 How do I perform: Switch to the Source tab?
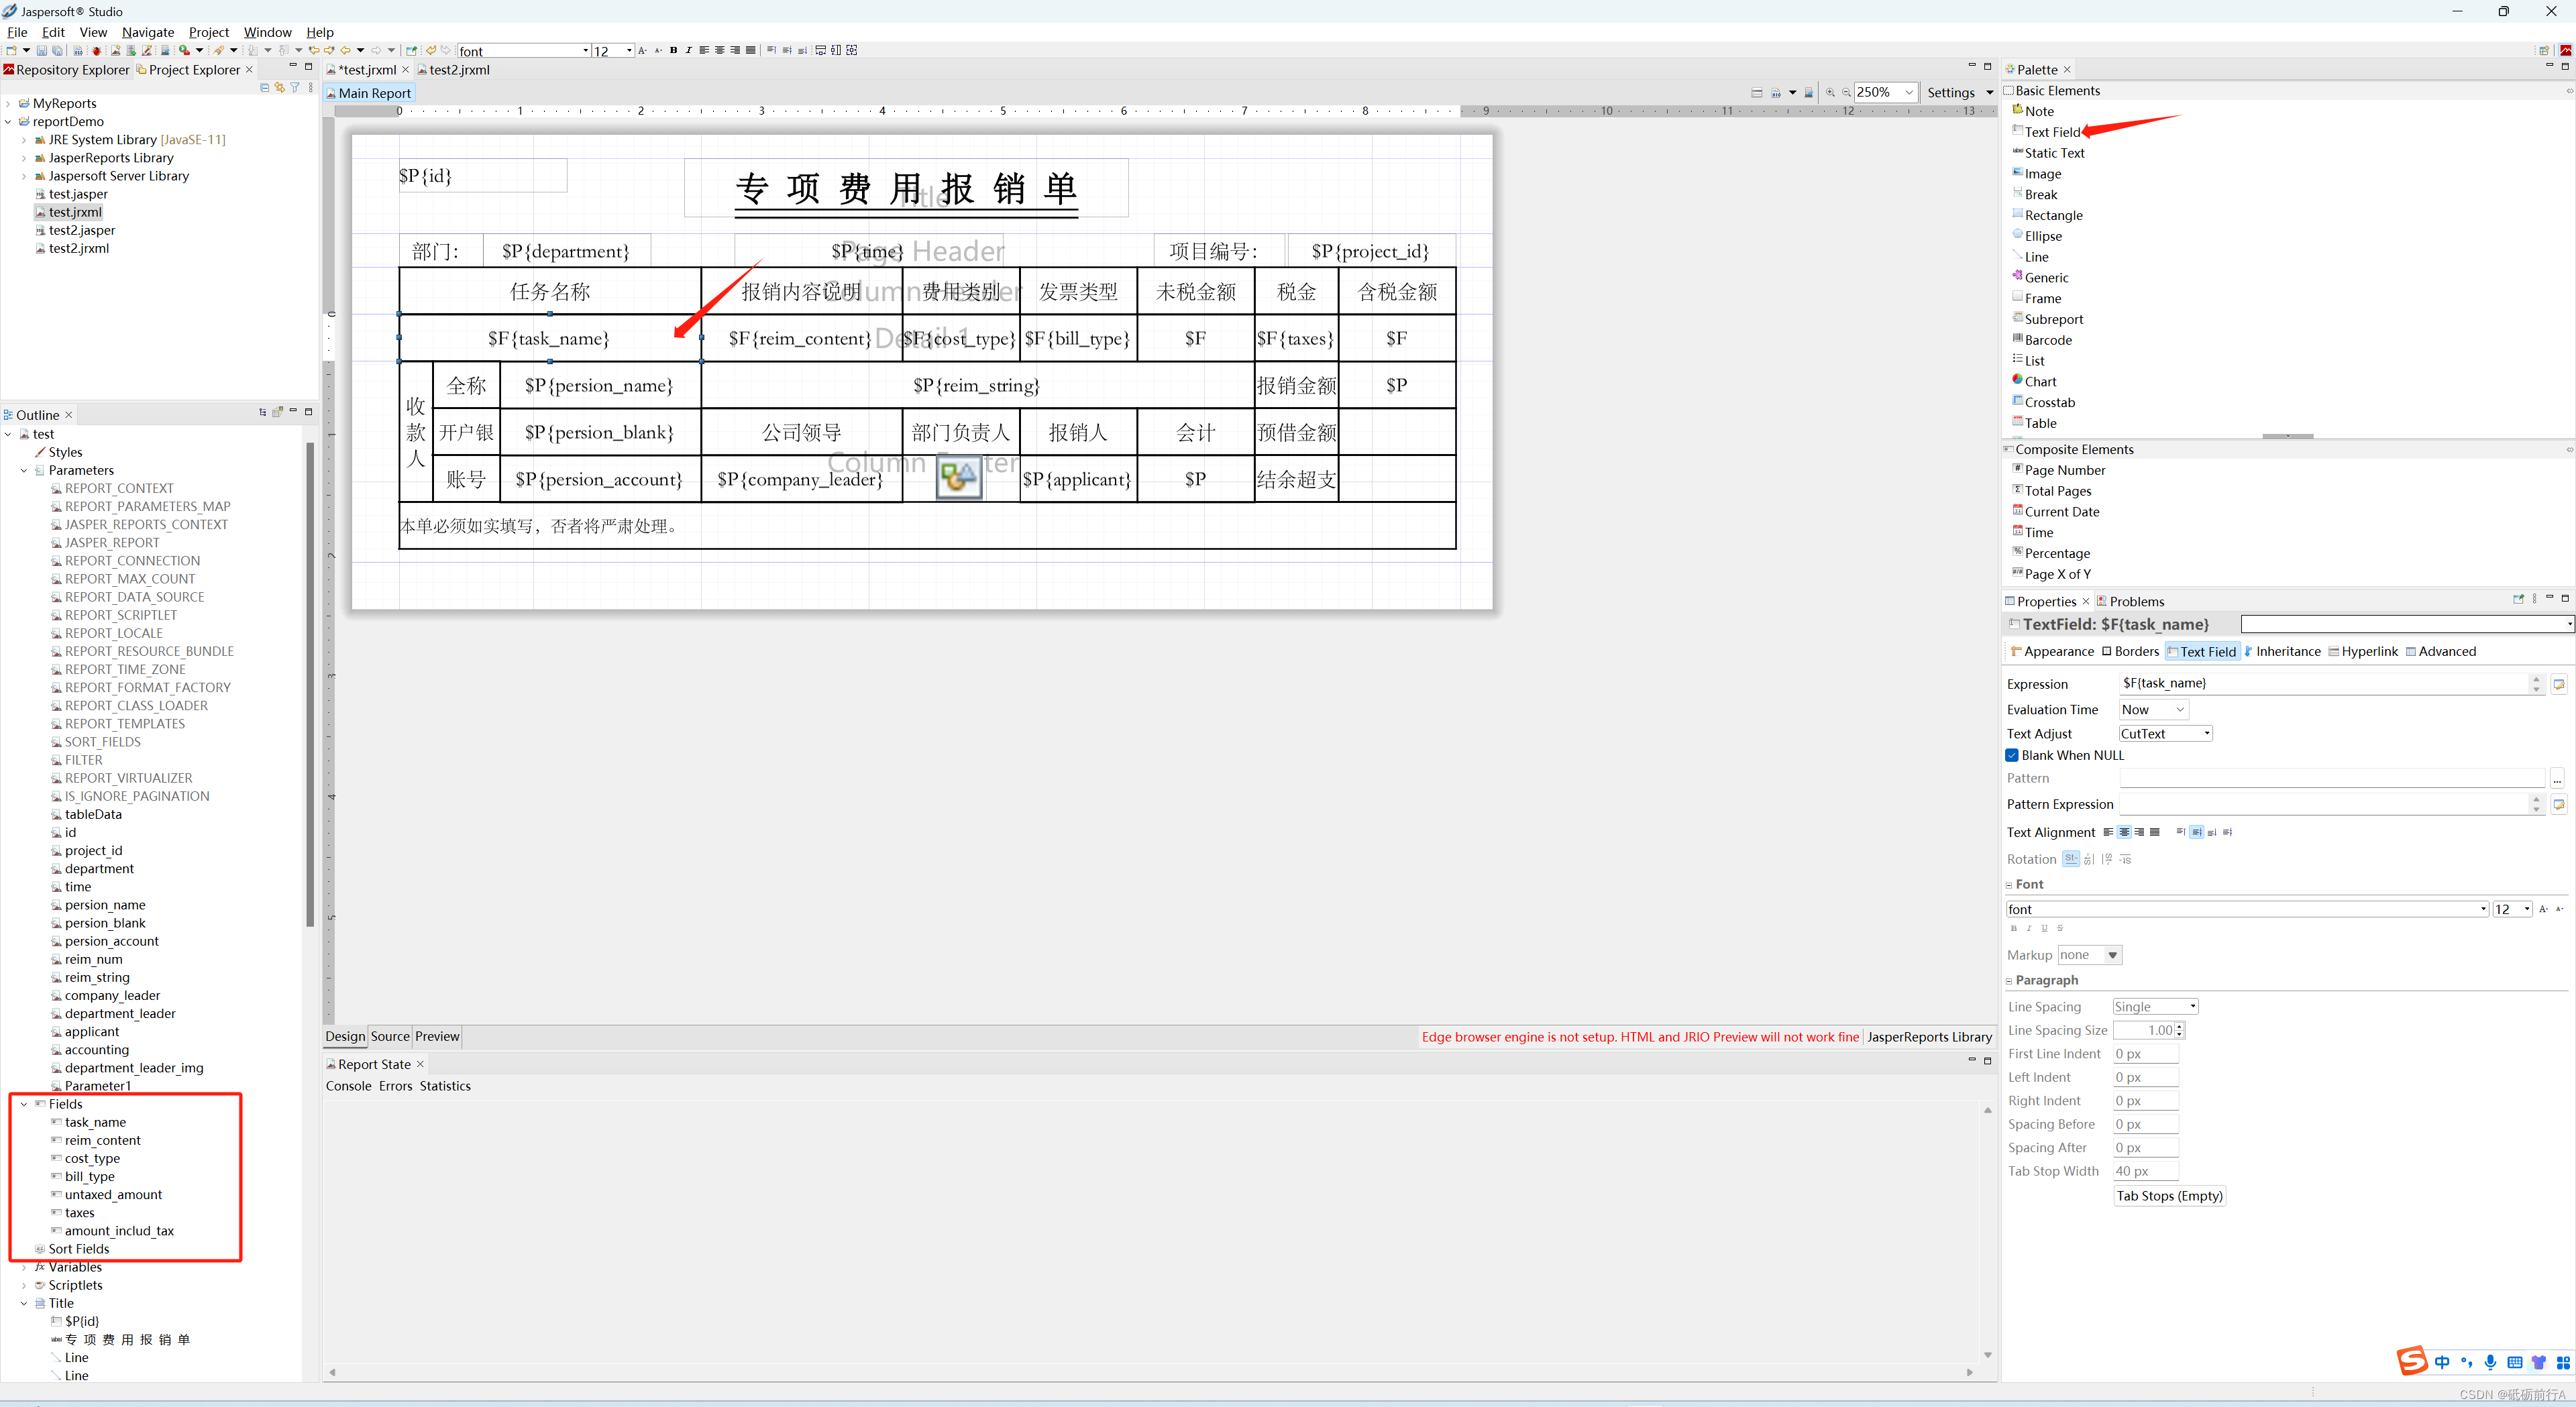(x=390, y=1036)
